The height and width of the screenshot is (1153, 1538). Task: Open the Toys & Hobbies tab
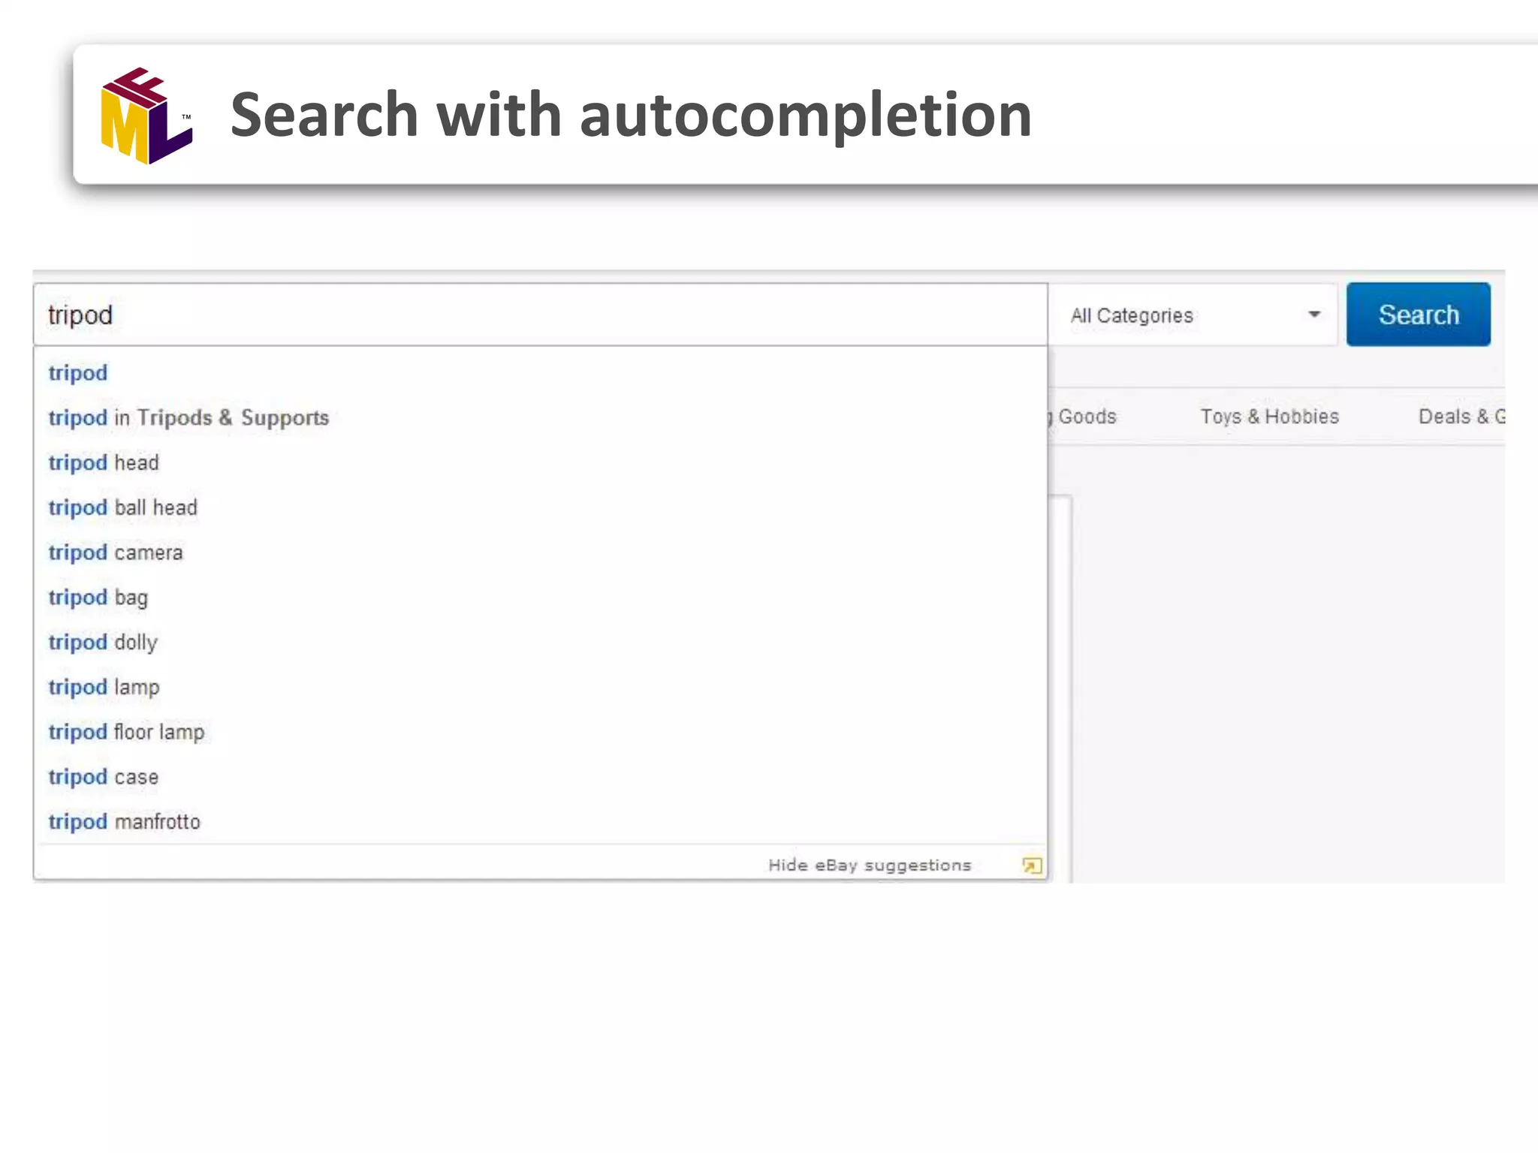point(1269,417)
